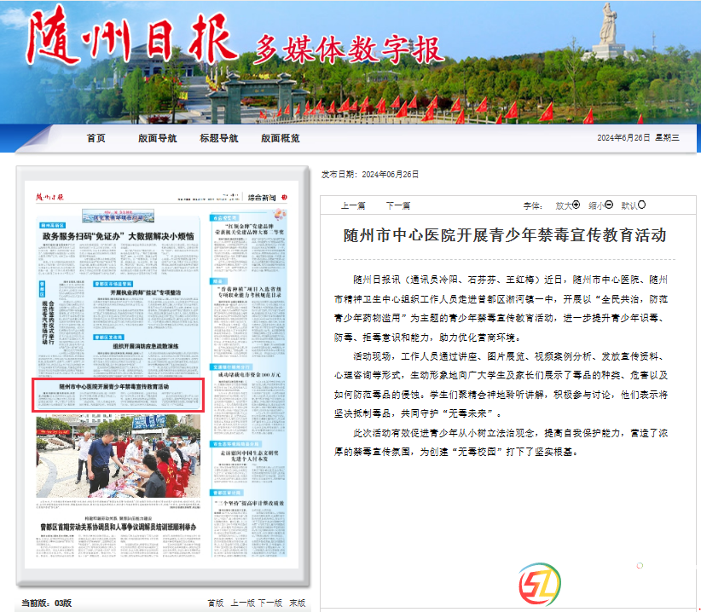Image resolution: width=701 pixels, height=612 pixels.
Task: Go to 下一版 next page
Action: 270,603
